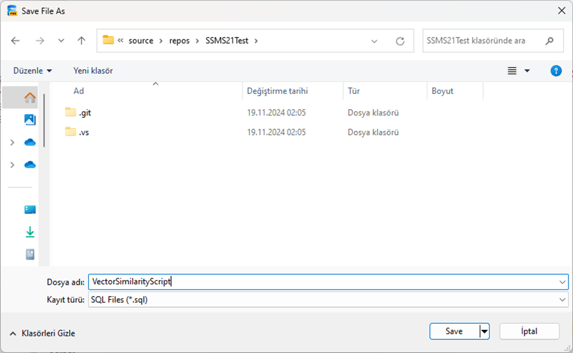Open Downloads via green arrow icon
The width and height of the screenshot is (573, 353).
click(30, 232)
